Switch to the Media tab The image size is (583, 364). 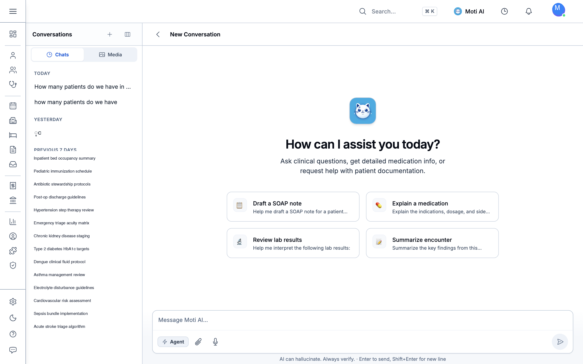point(110,54)
